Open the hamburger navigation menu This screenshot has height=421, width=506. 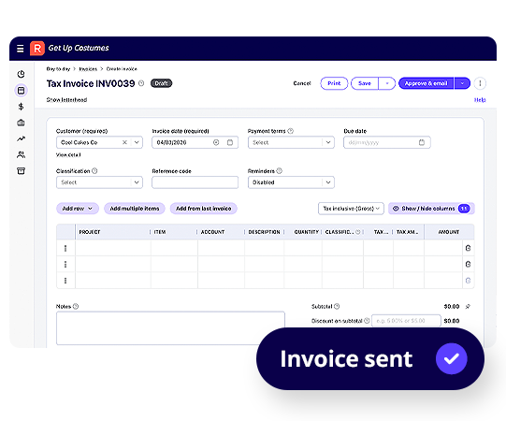pyautogui.click(x=20, y=49)
